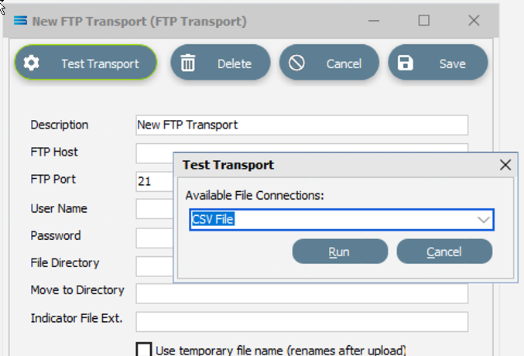This screenshot has height=356, width=524.
Task: Expand the Available File Connections dropdown arrow
Action: (x=484, y=220)
